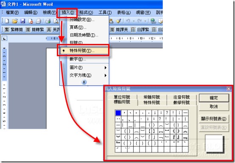Open the Undo history dropdown arrow
235x163 pixels.
click(134, 21)
